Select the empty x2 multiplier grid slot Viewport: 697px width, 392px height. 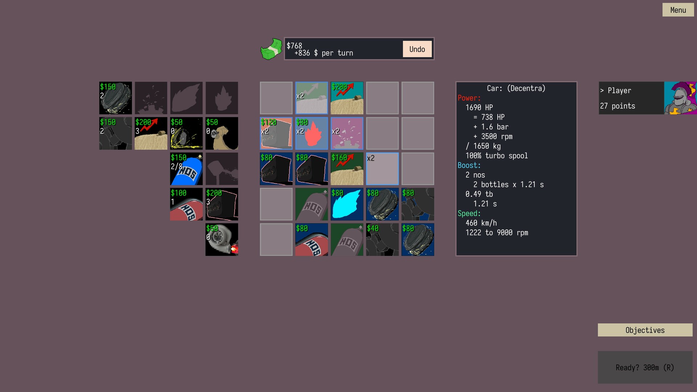[382, 169]
